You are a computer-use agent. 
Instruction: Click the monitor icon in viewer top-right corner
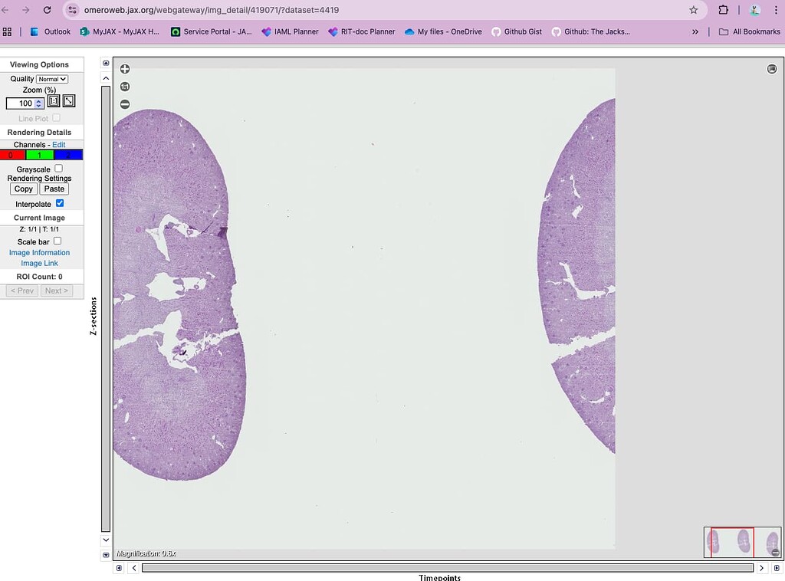pyautogui.click(x=772, y=68)
